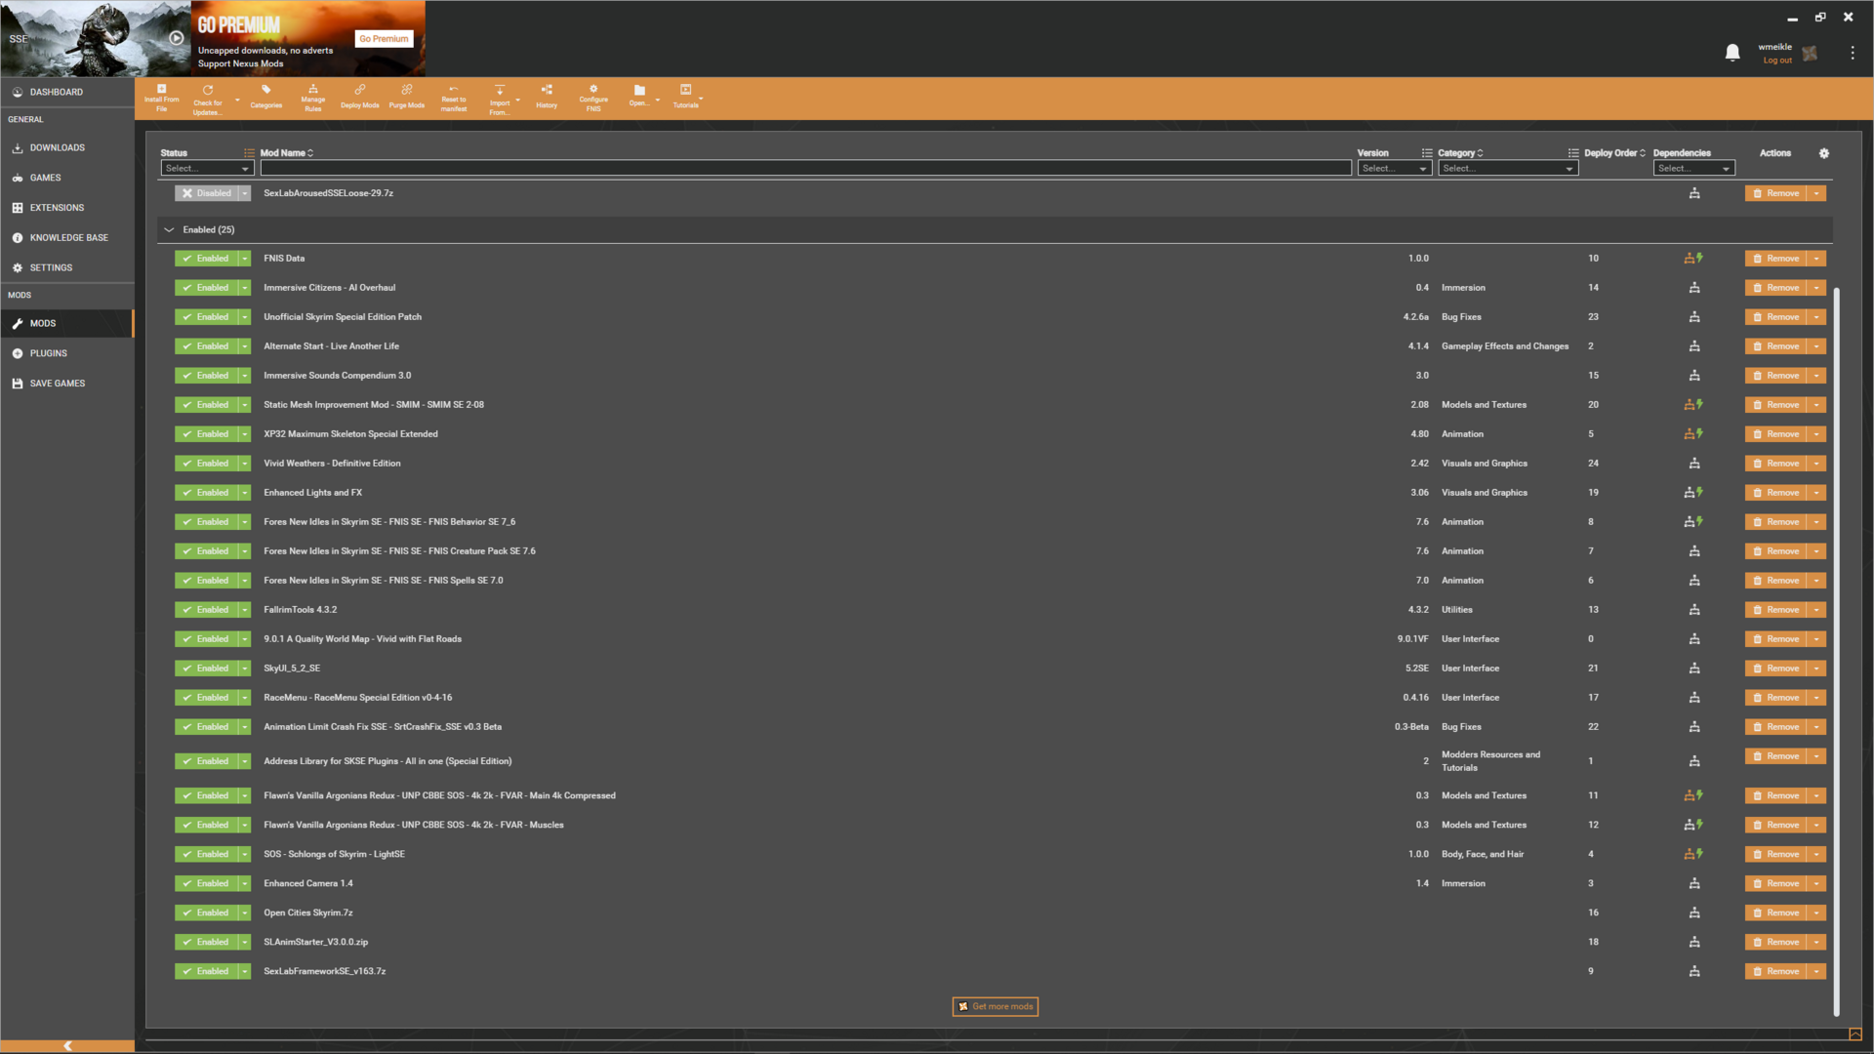
Task: Toggle Enabled for Vivid Weathers
Action: [206, 464]
